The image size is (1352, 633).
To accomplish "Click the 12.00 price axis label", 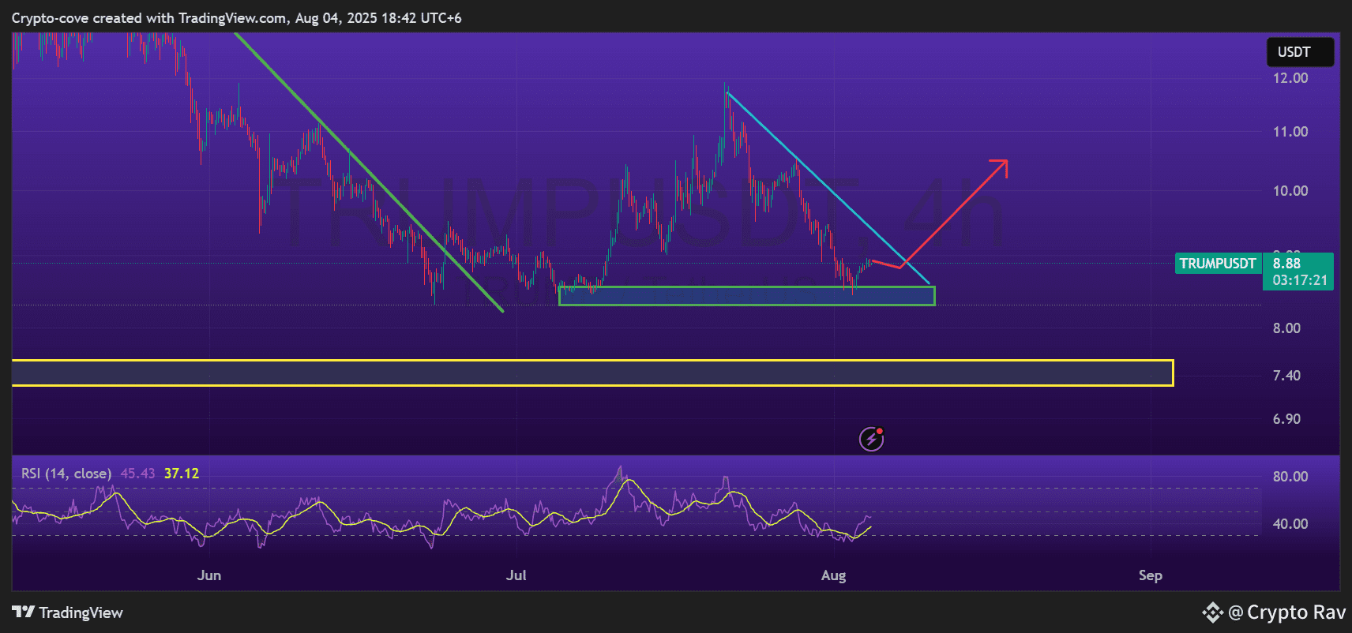I will 1290,78.
